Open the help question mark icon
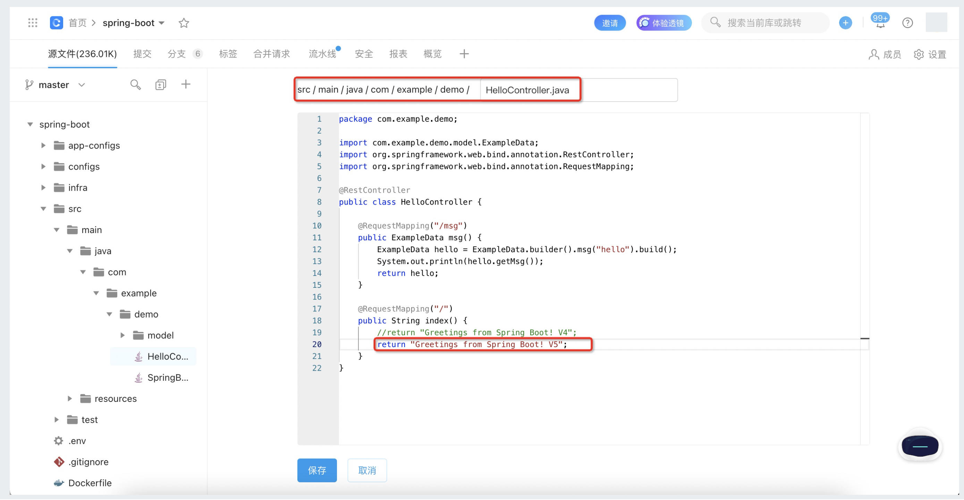 [907, 23]
